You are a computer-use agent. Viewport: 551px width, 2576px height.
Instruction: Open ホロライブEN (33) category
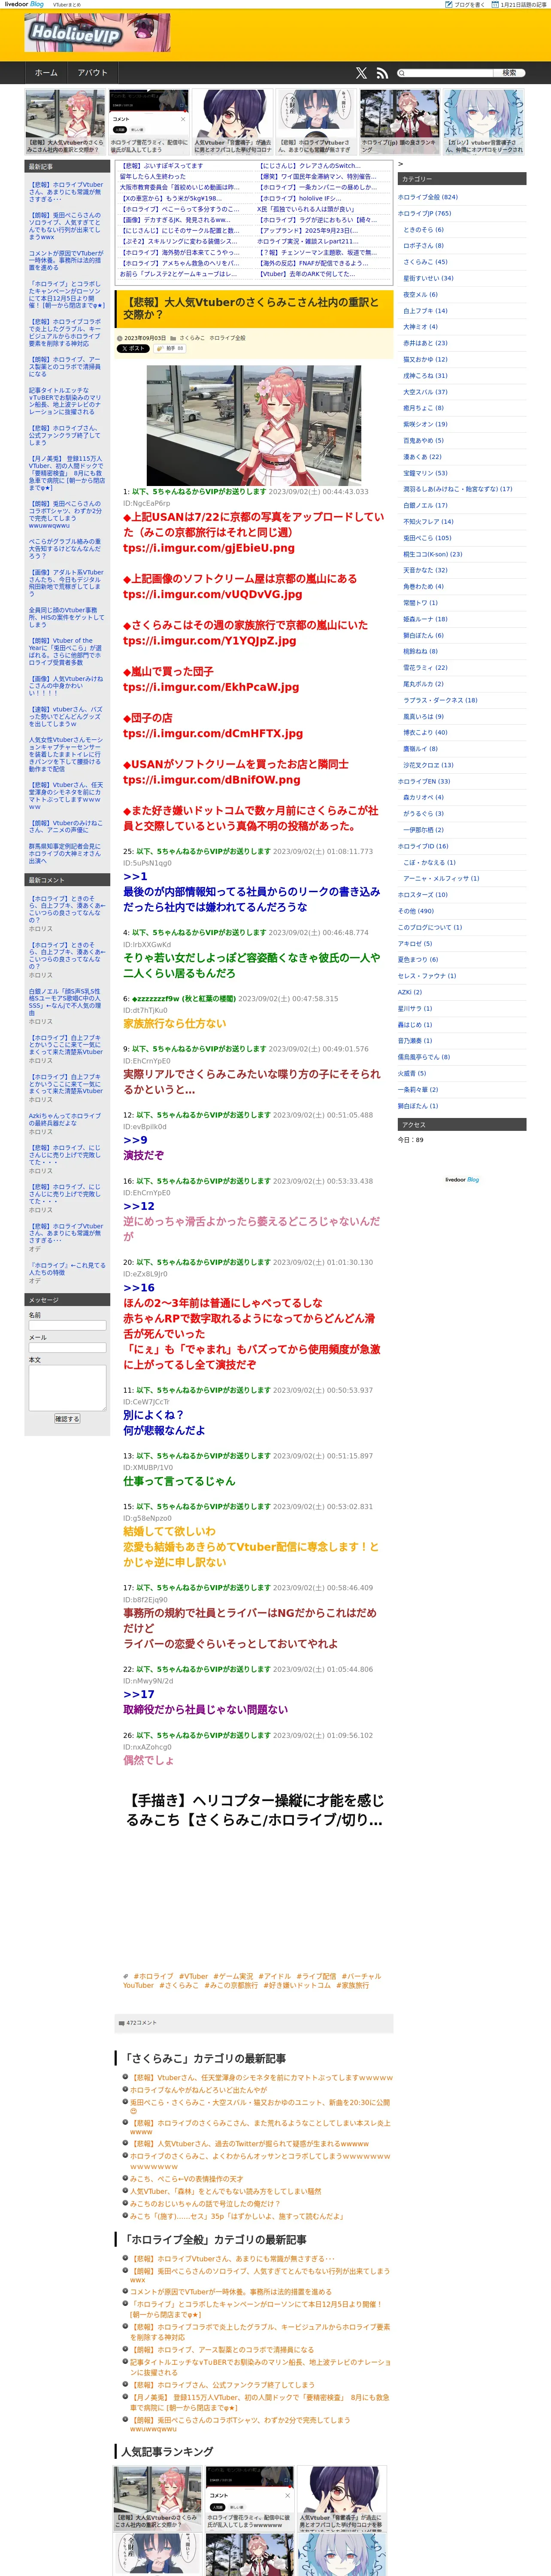click(x=424, y=782)
